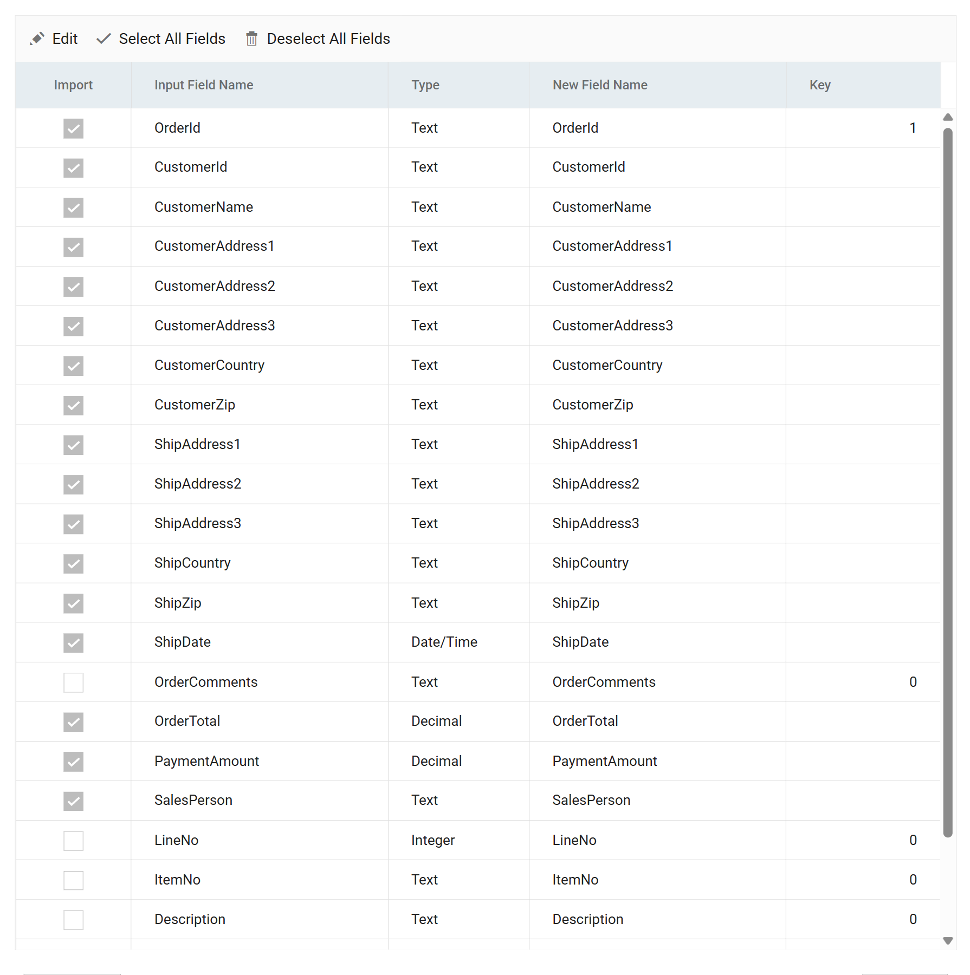Uncheck the CustomerId import checkbox
Viewport: 970px width, 975px height.
click(73, 168)
